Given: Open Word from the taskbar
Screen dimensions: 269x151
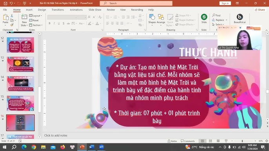Looking at the screenshot, I should [x=92, y=147].
